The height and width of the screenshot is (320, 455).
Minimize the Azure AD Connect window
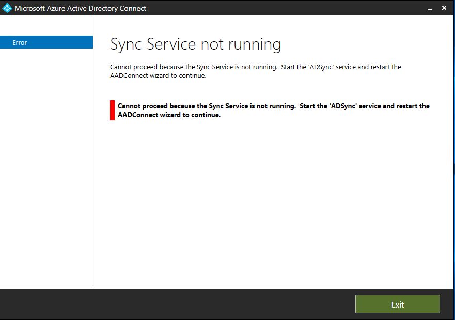pyautogui.click(x=430, y=8)
